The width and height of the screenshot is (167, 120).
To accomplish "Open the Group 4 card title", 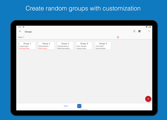I will pos(84,44).
